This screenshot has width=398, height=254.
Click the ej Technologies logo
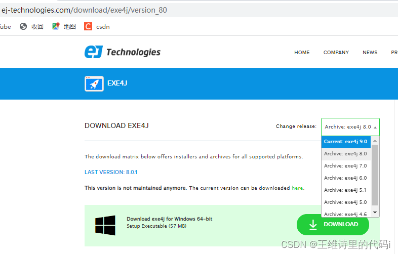[x=123, y=52]
